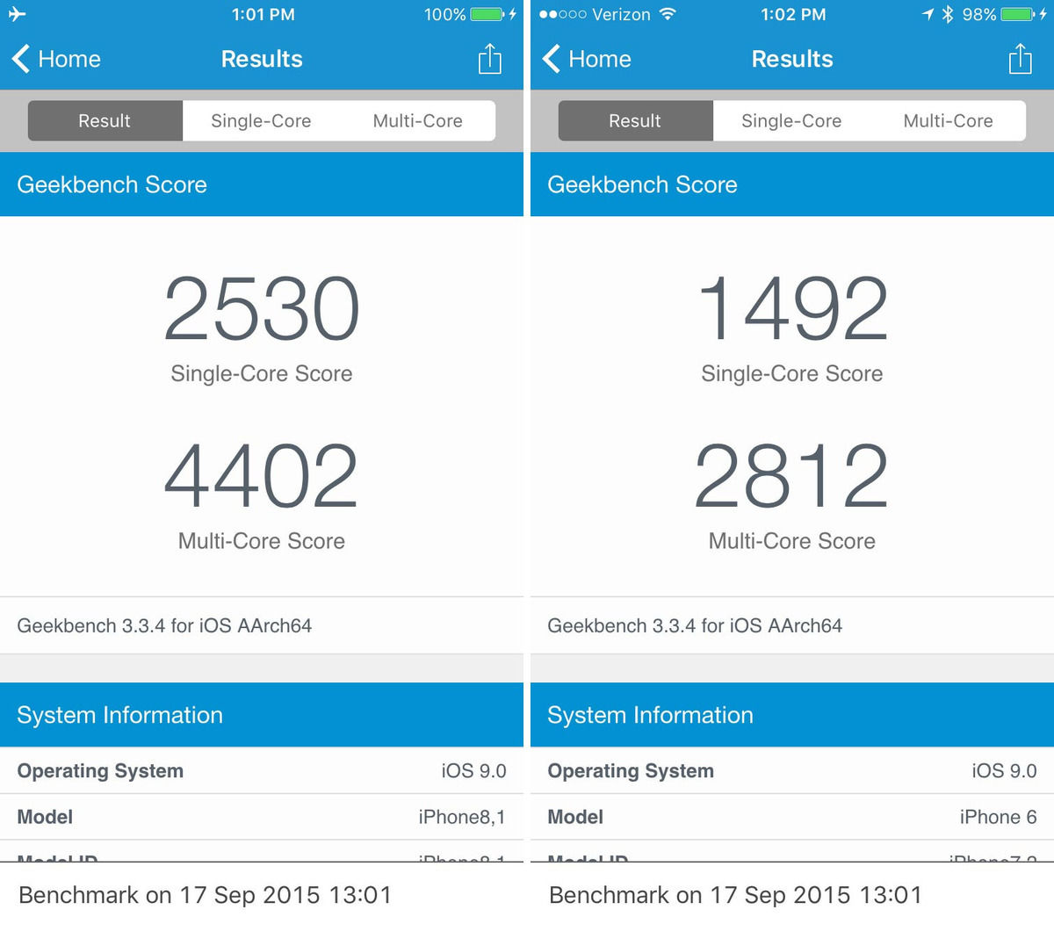The width and height of the screenshot is (1054, 931).
Task: Tap the battery icon beside 100%
Action: coord(487,14)
